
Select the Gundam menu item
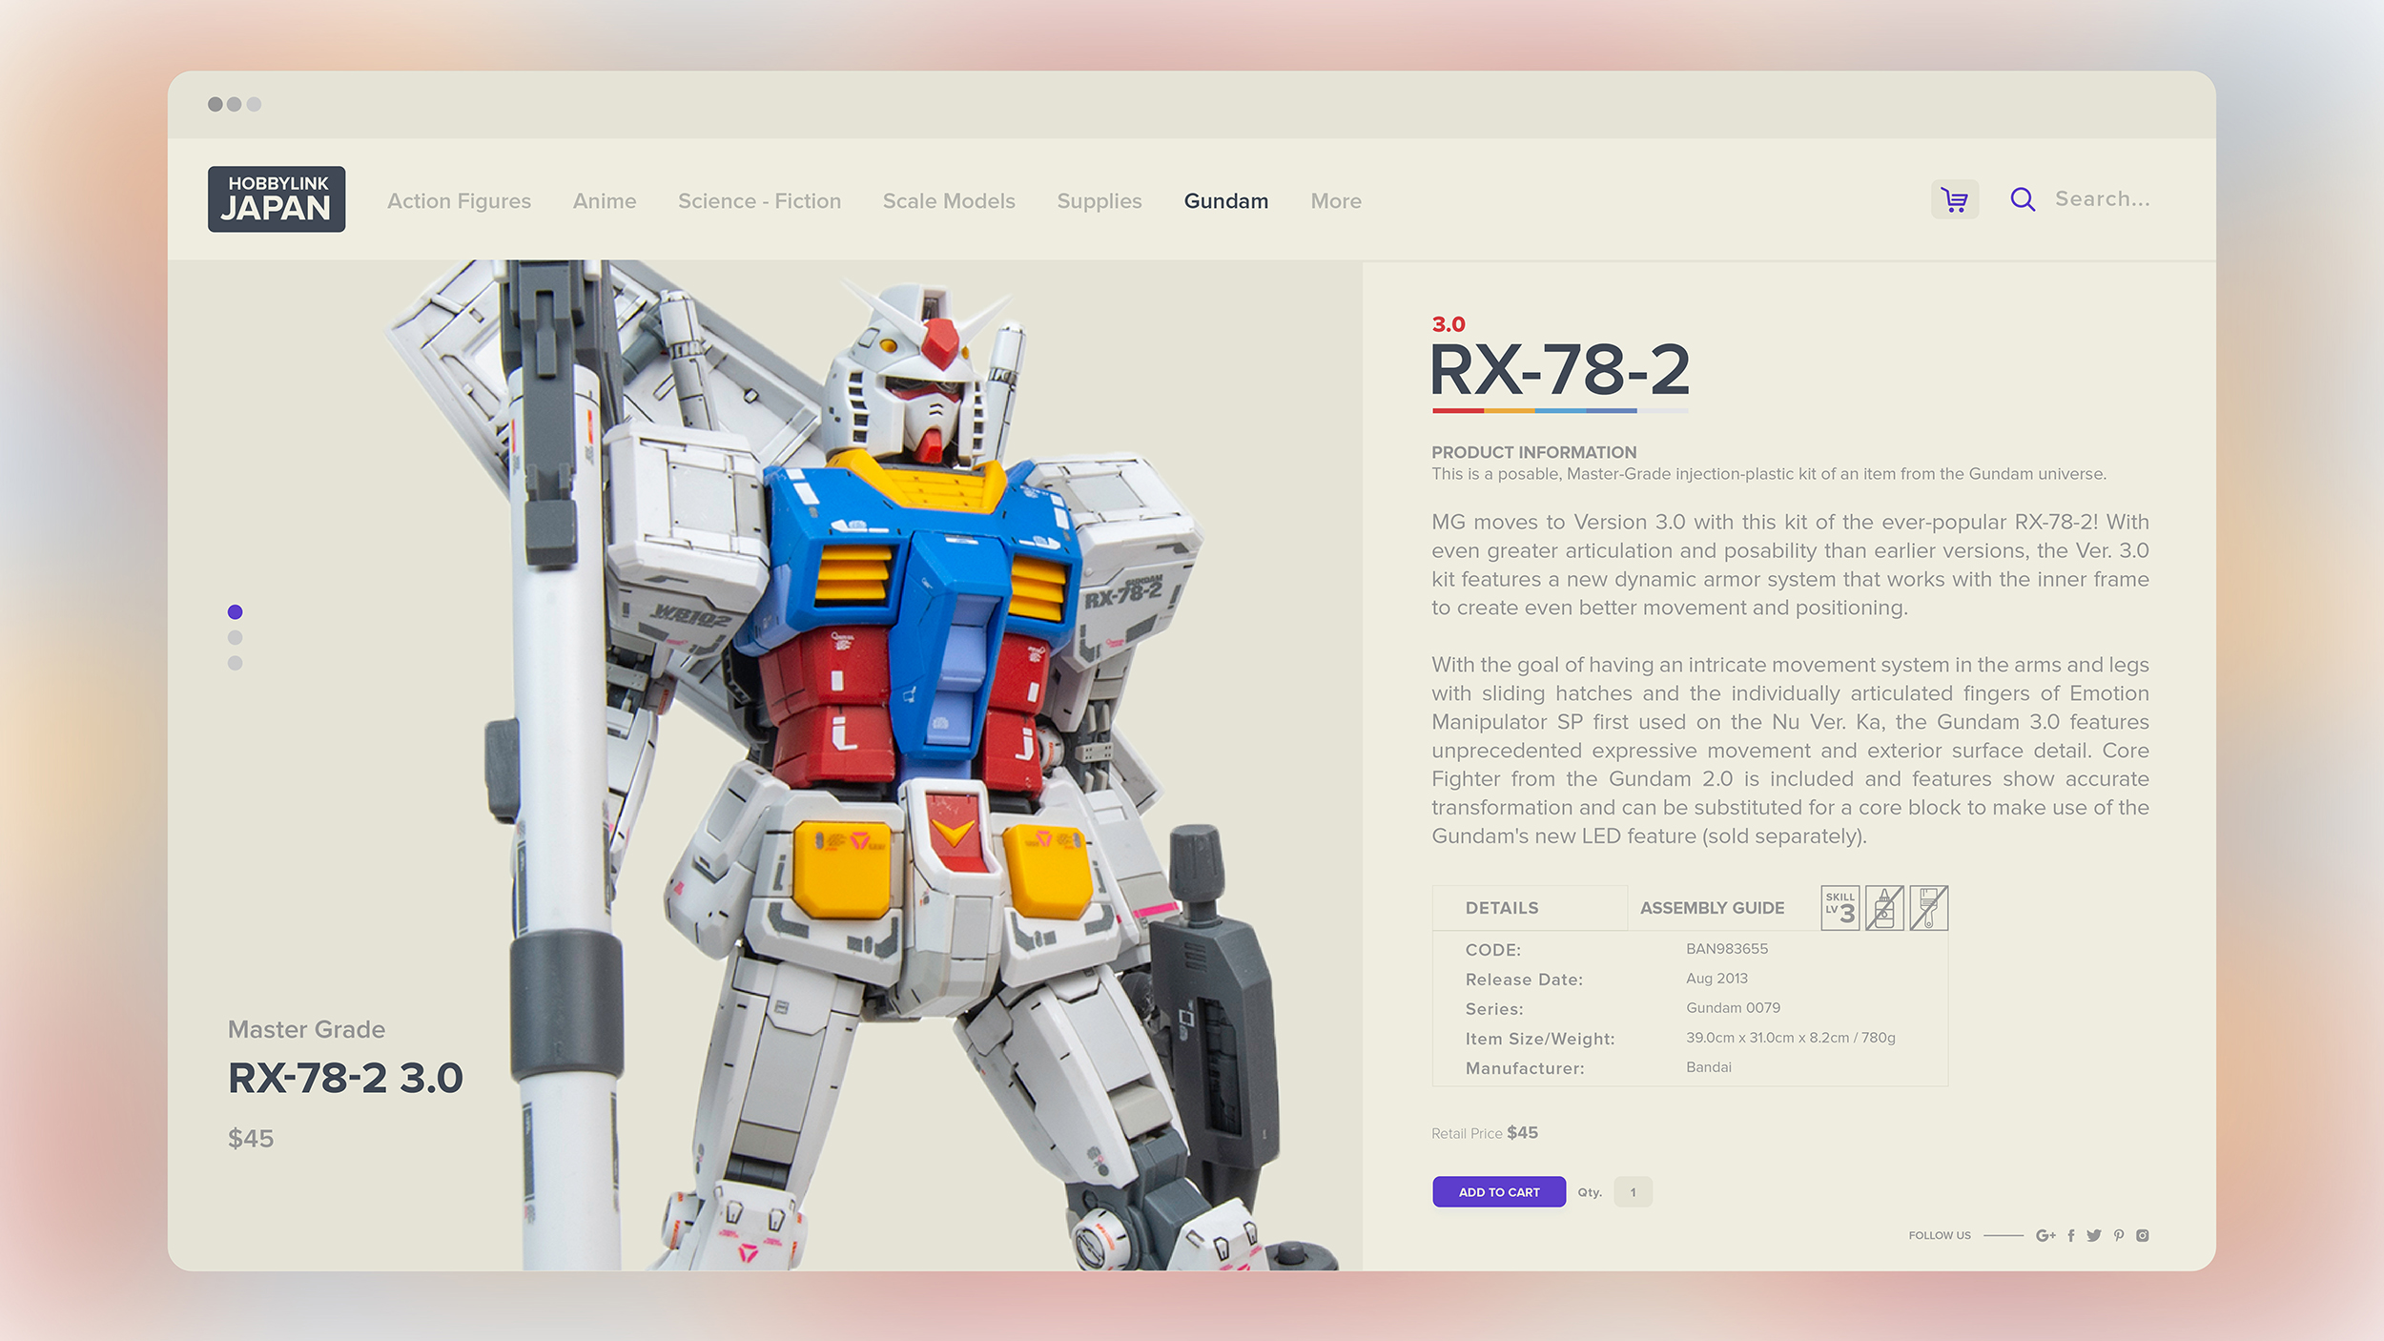click(1226, 201)
